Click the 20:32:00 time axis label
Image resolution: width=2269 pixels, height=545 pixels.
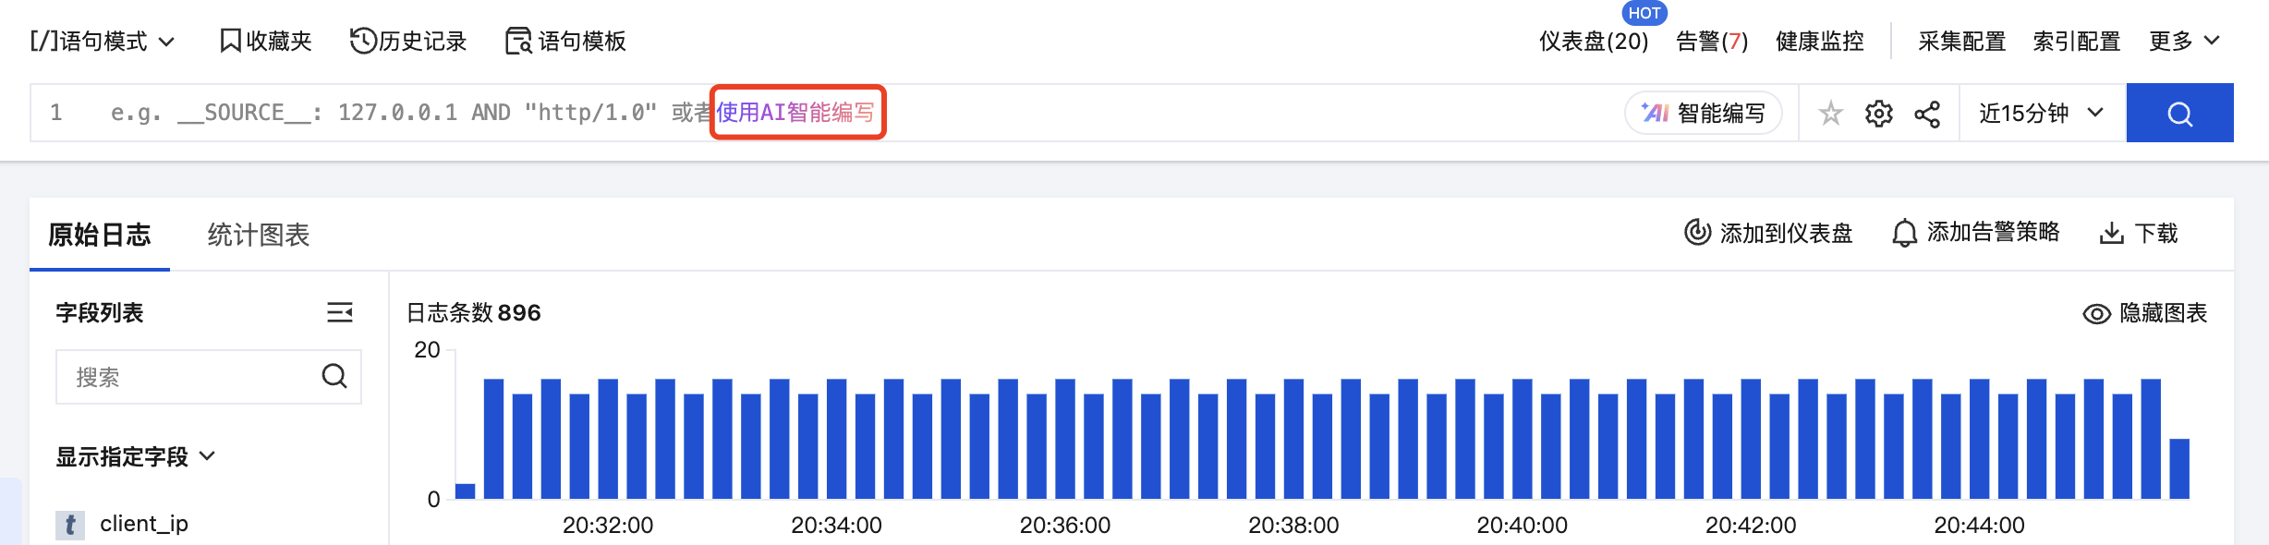pos(608,525)
